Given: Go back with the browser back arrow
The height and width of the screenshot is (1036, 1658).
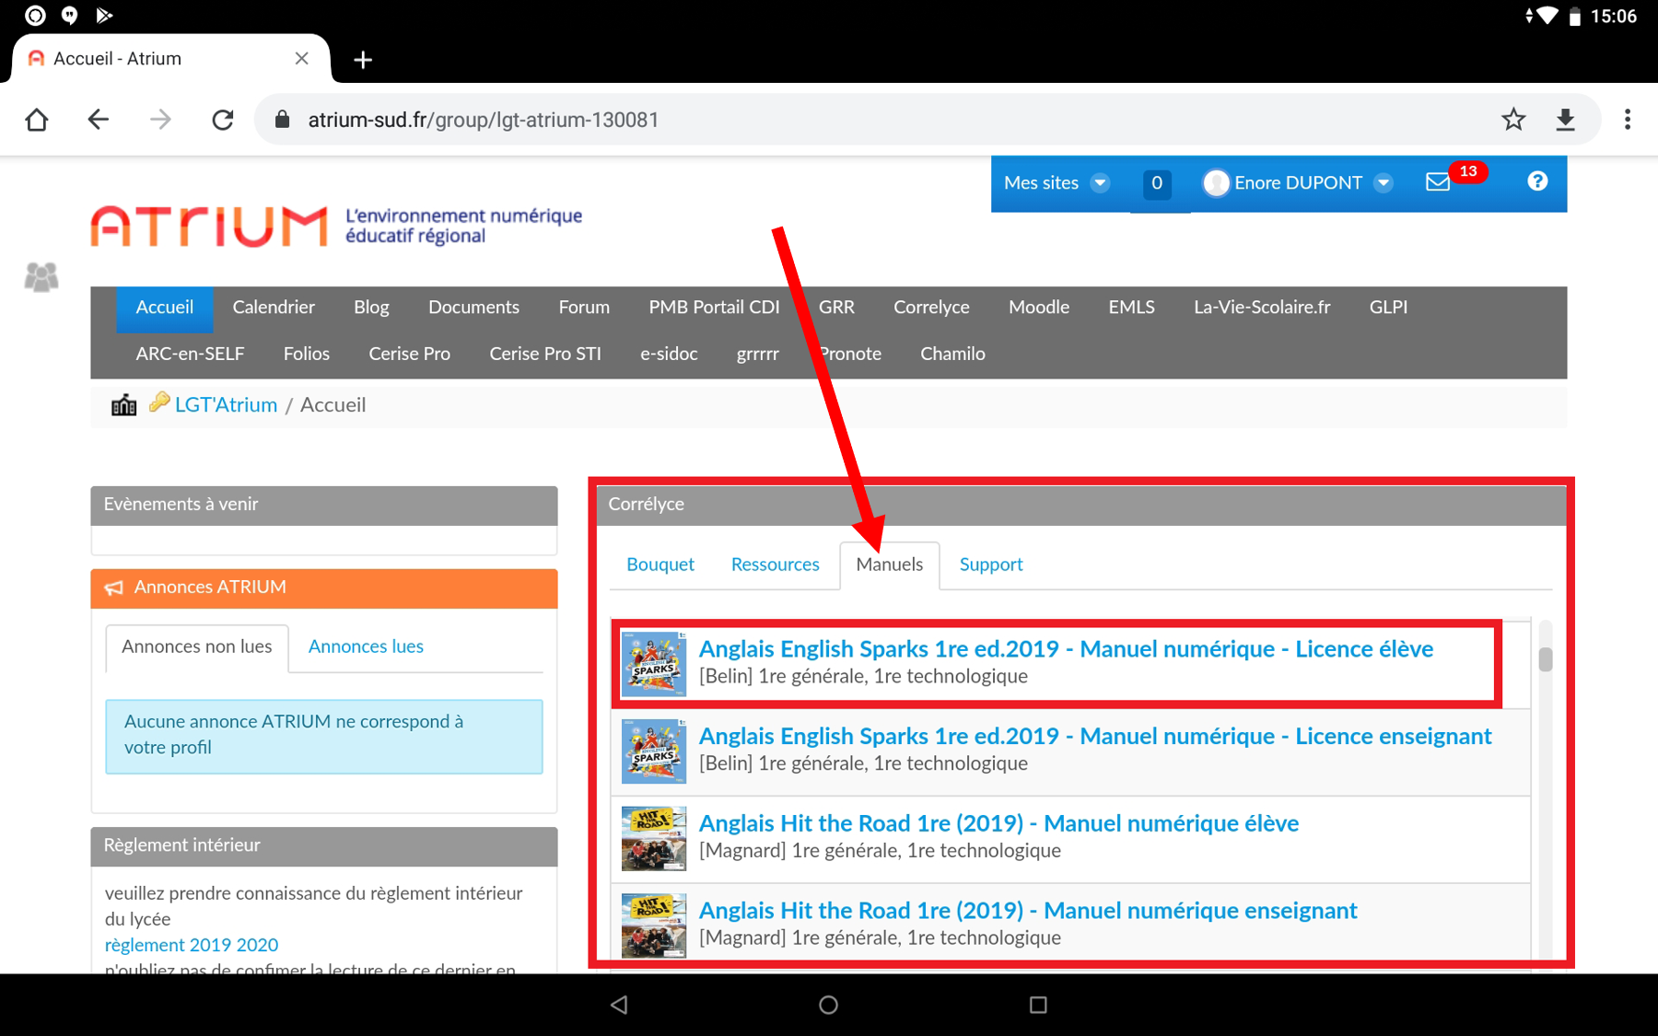Looking at the screenshot, I should pyautogui.click(x=99, y=120).
